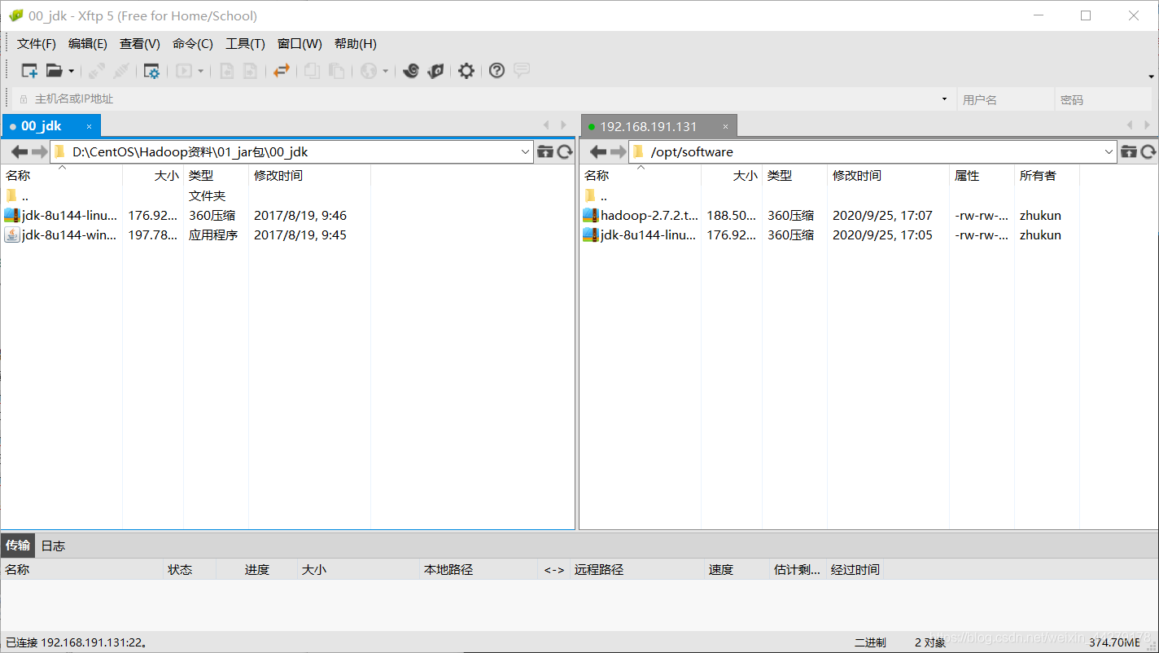Go forward in local pane navigation

pos(39,151)
